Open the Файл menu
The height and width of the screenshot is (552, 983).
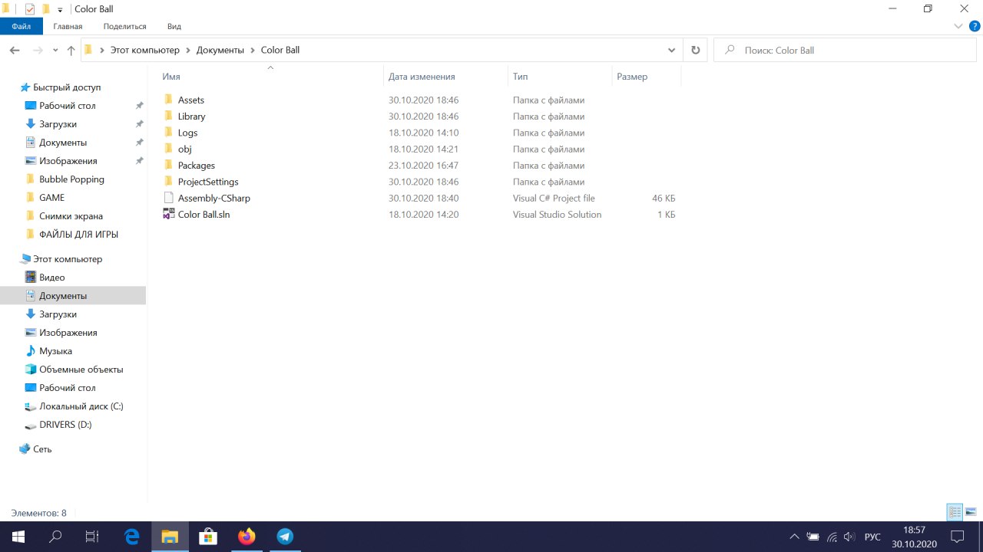click(x=22, y=26)
